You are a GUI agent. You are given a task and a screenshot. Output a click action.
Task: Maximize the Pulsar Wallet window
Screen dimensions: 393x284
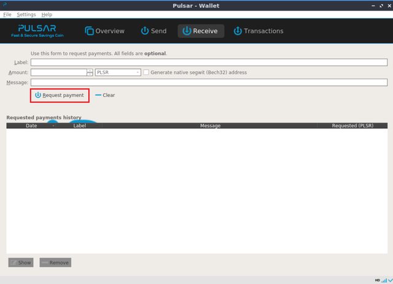(x=381, y=6)
